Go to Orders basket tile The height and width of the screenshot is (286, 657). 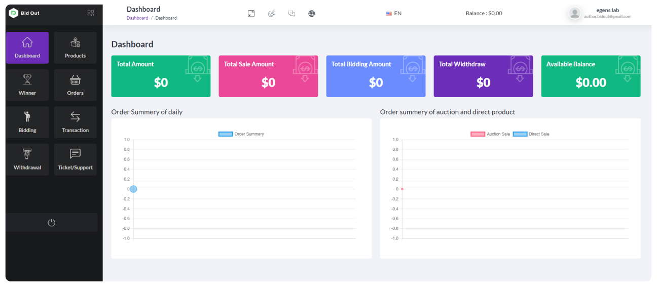coord(75,85)
